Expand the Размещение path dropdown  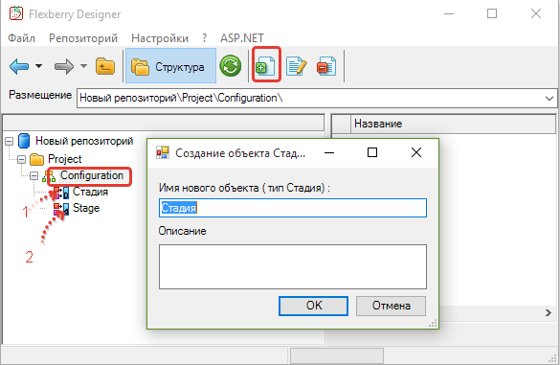point(549,99)
